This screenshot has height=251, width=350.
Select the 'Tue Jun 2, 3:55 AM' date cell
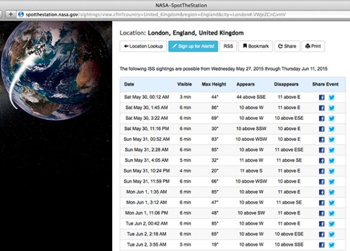pyautogui.click(x=146, y=244)
